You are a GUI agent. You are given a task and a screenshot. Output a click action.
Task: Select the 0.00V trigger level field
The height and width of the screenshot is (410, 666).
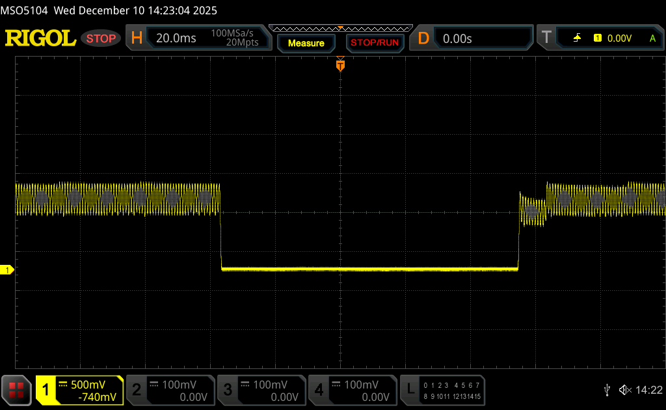619,38
